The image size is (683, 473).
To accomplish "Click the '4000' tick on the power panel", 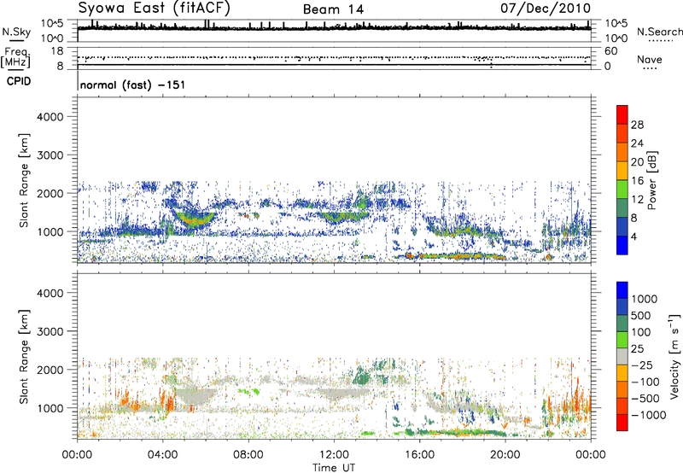I will (50, 117).
